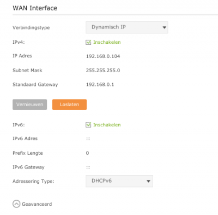Image resolution: width=218 pixels, height=215 pixels.
Task: Click the WAN Interface section heading
Action: point(35,8)
